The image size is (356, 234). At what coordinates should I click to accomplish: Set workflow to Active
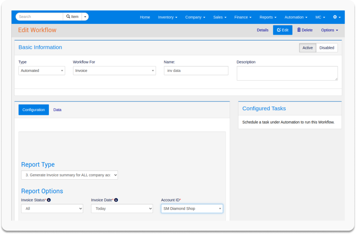[x=307, y=48]
